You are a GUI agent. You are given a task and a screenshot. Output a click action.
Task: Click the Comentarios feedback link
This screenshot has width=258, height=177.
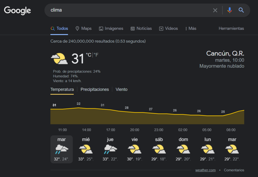point(234,170)
